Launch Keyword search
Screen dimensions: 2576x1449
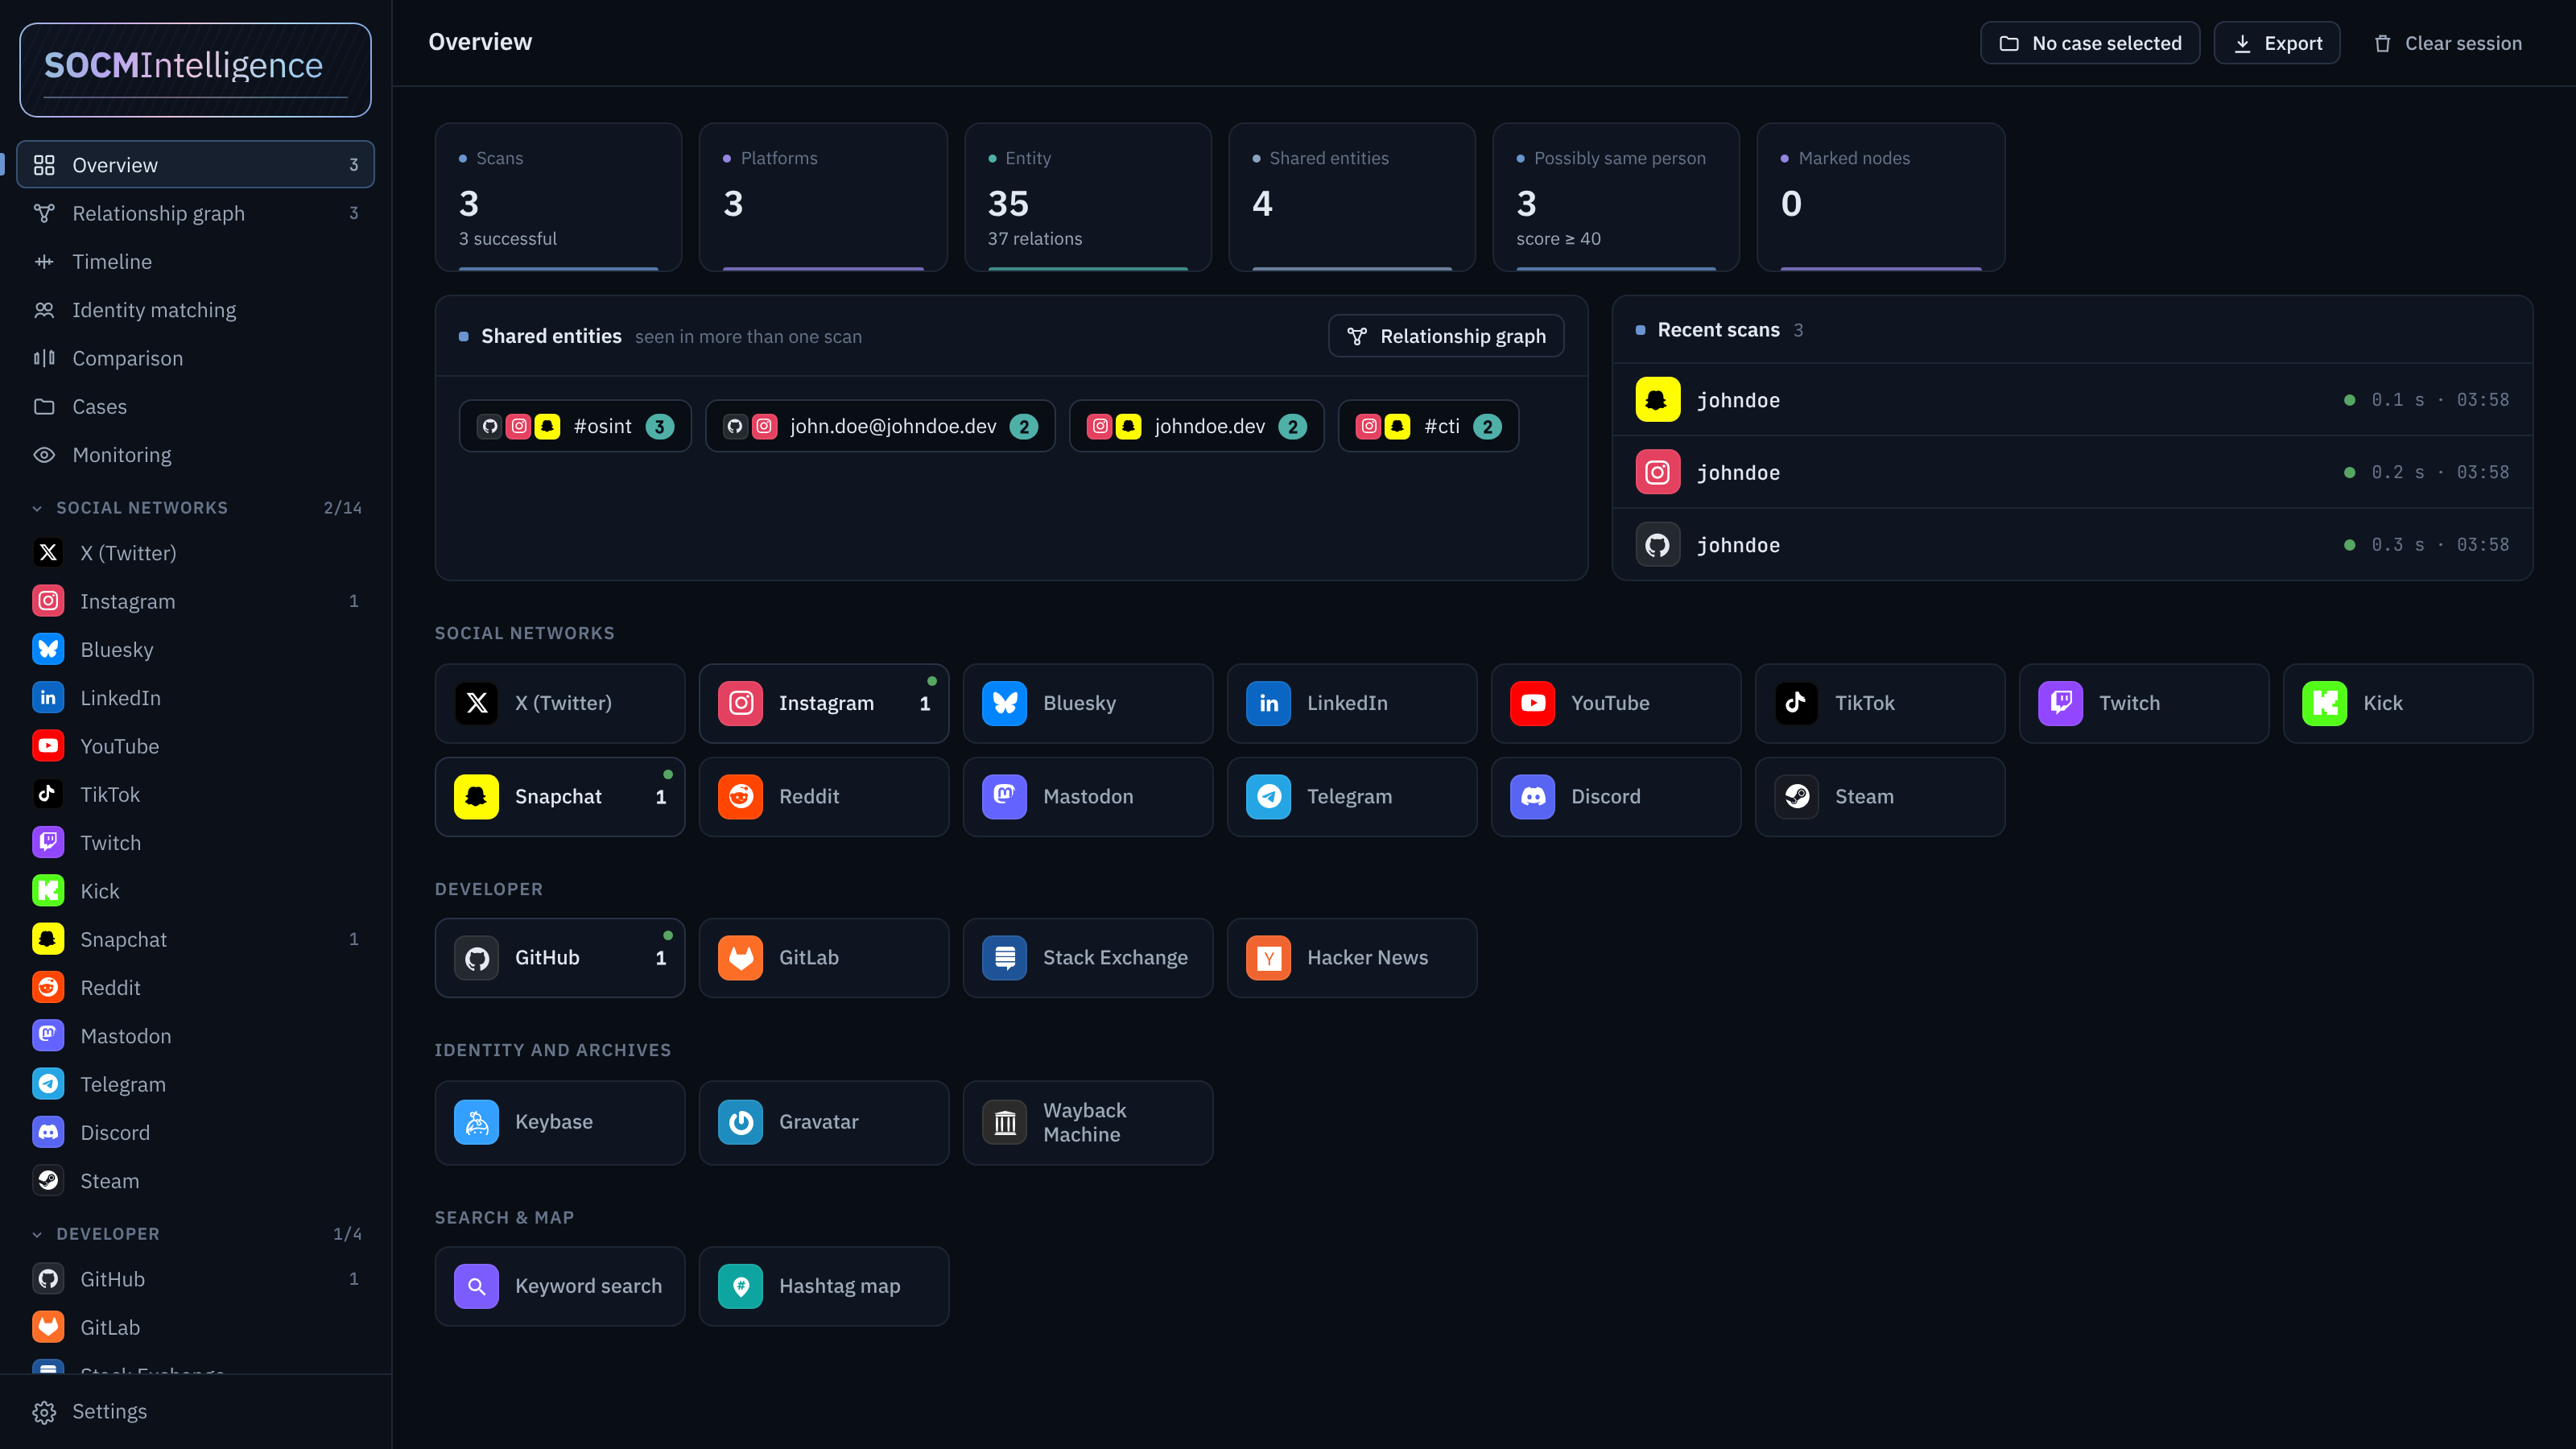pyautogui.click(x=559, y=1286)
